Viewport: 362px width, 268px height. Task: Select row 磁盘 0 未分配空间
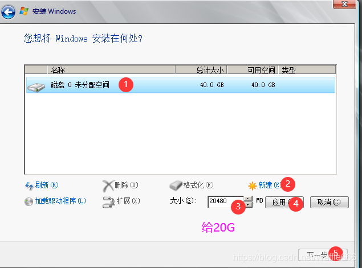pos(181,85)
